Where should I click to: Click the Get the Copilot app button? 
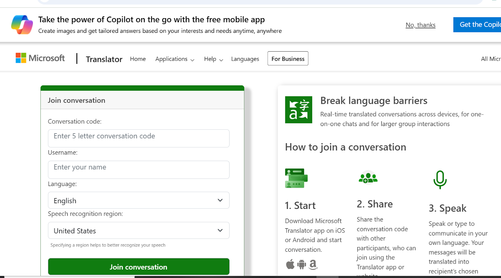(x=477, y=25)
